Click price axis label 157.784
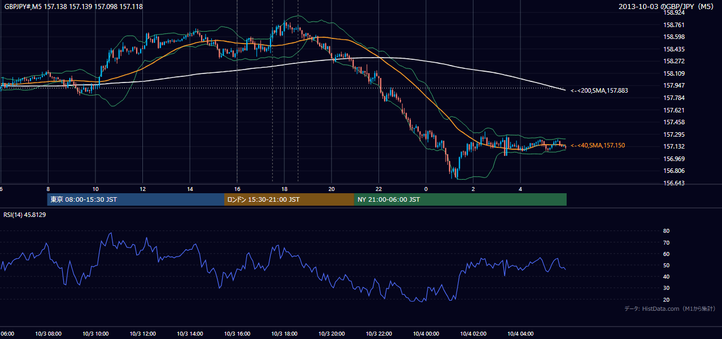Viewport: 722px width, 339px height. pyautogui.click(x=673, y=98)
